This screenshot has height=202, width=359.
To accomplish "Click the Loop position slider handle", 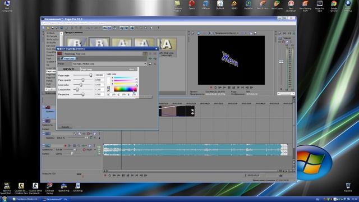I will pos(77,90).
